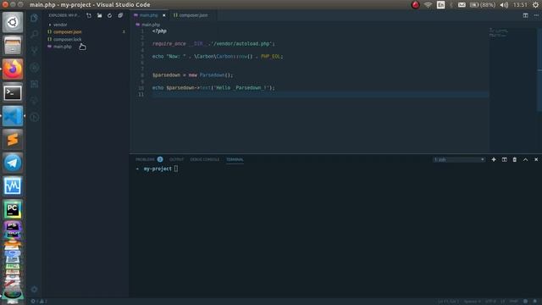Open the Source Control view
Viewport: 542px width, 305px height.
34,51
